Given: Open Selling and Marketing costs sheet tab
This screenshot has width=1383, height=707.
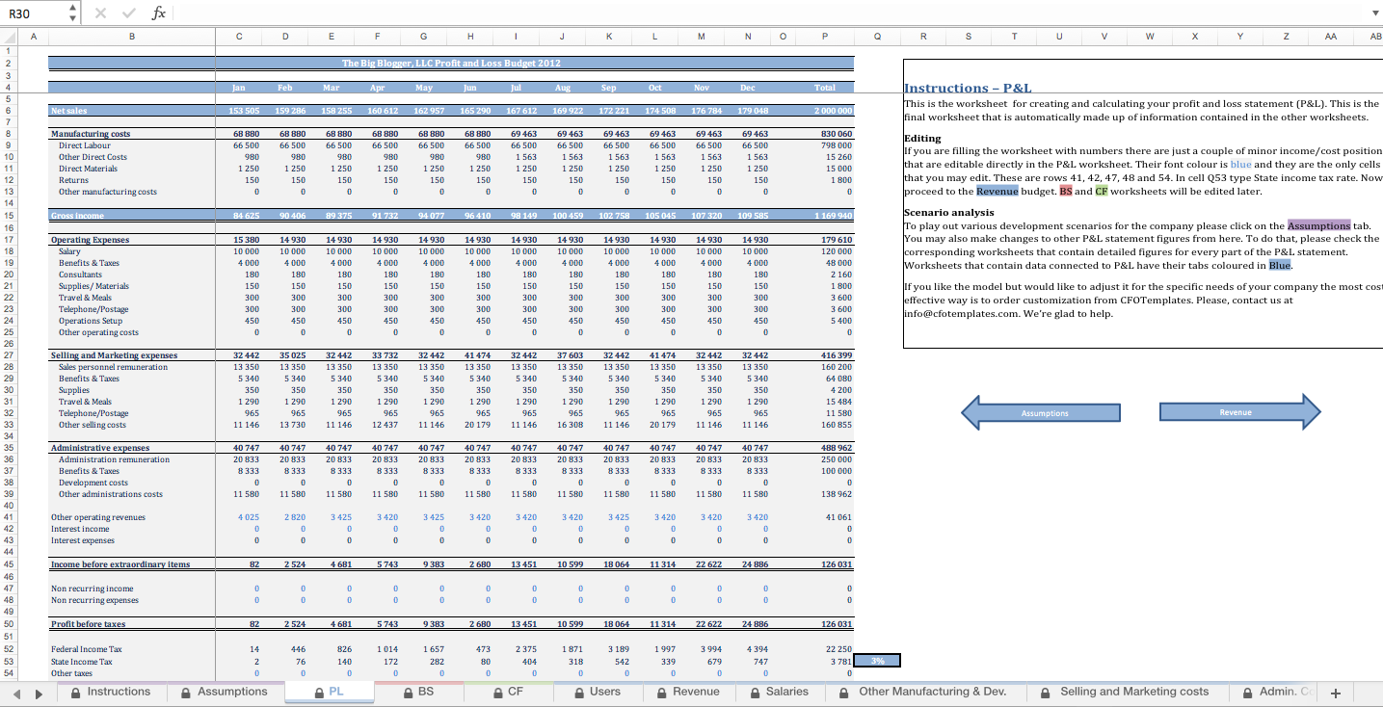Looking at the screenshot, I should pyautogui.click(x=1128, y=692).
